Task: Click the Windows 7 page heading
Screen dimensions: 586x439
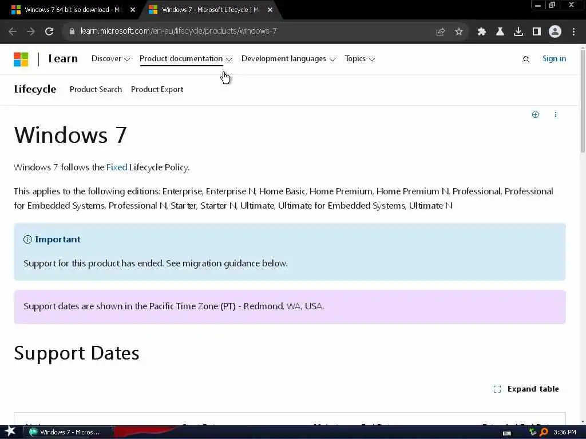Action: pyautogui.click(x=70, y=135)
